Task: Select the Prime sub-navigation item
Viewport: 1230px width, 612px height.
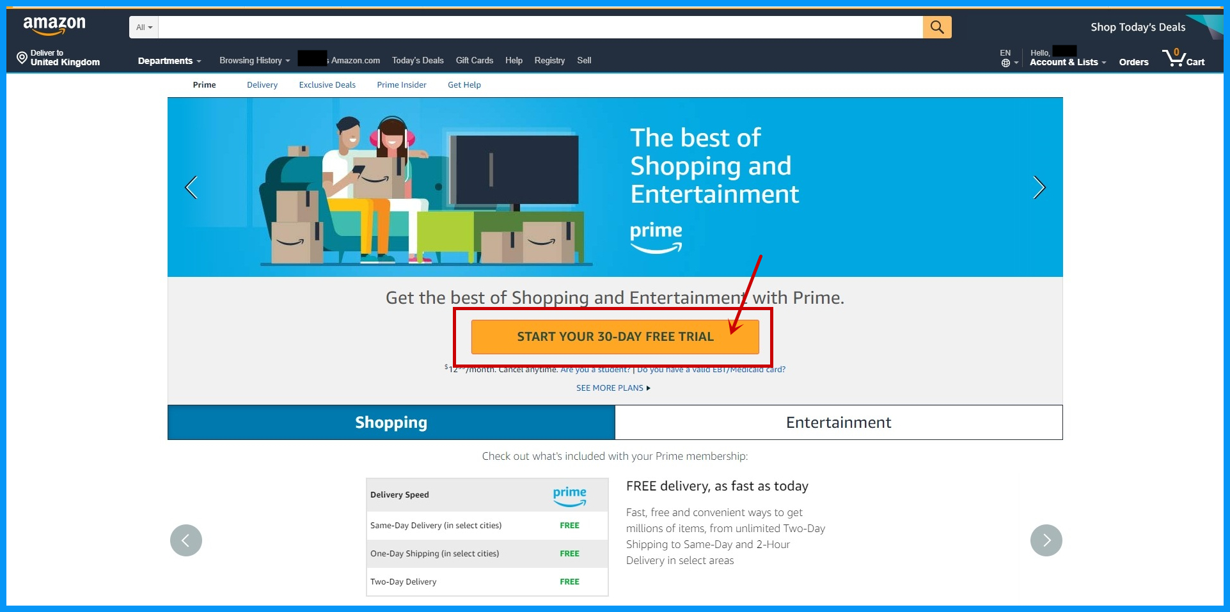Action: pyautogui.click(x=204, y=84)
